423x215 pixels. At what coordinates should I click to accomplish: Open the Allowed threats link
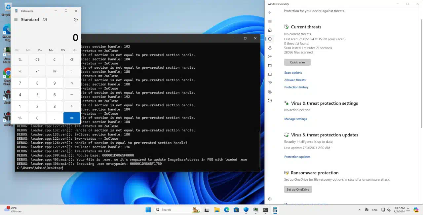coord(295,80)
